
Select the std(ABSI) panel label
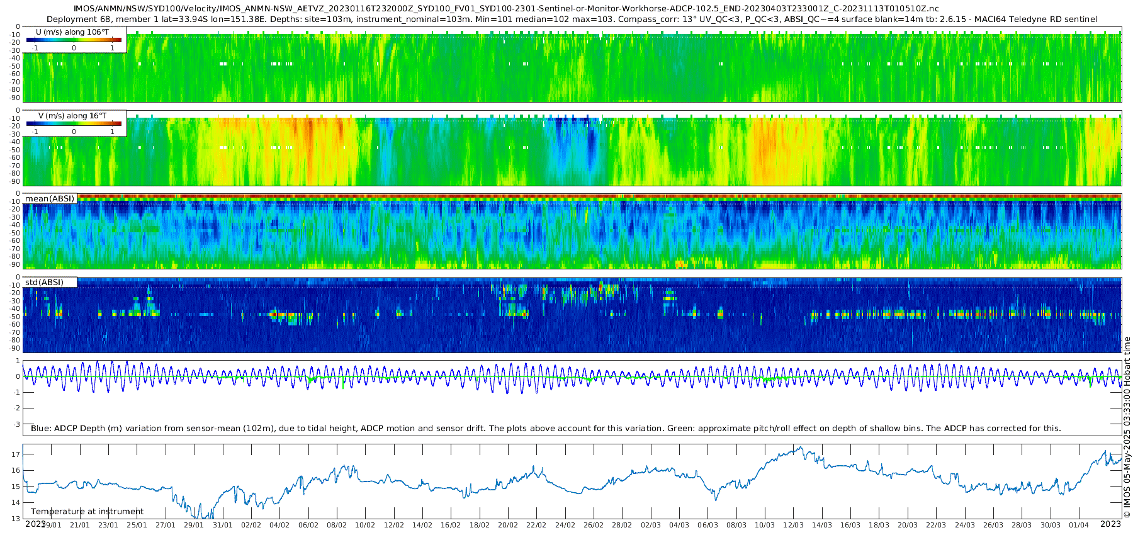pos(44,282)
